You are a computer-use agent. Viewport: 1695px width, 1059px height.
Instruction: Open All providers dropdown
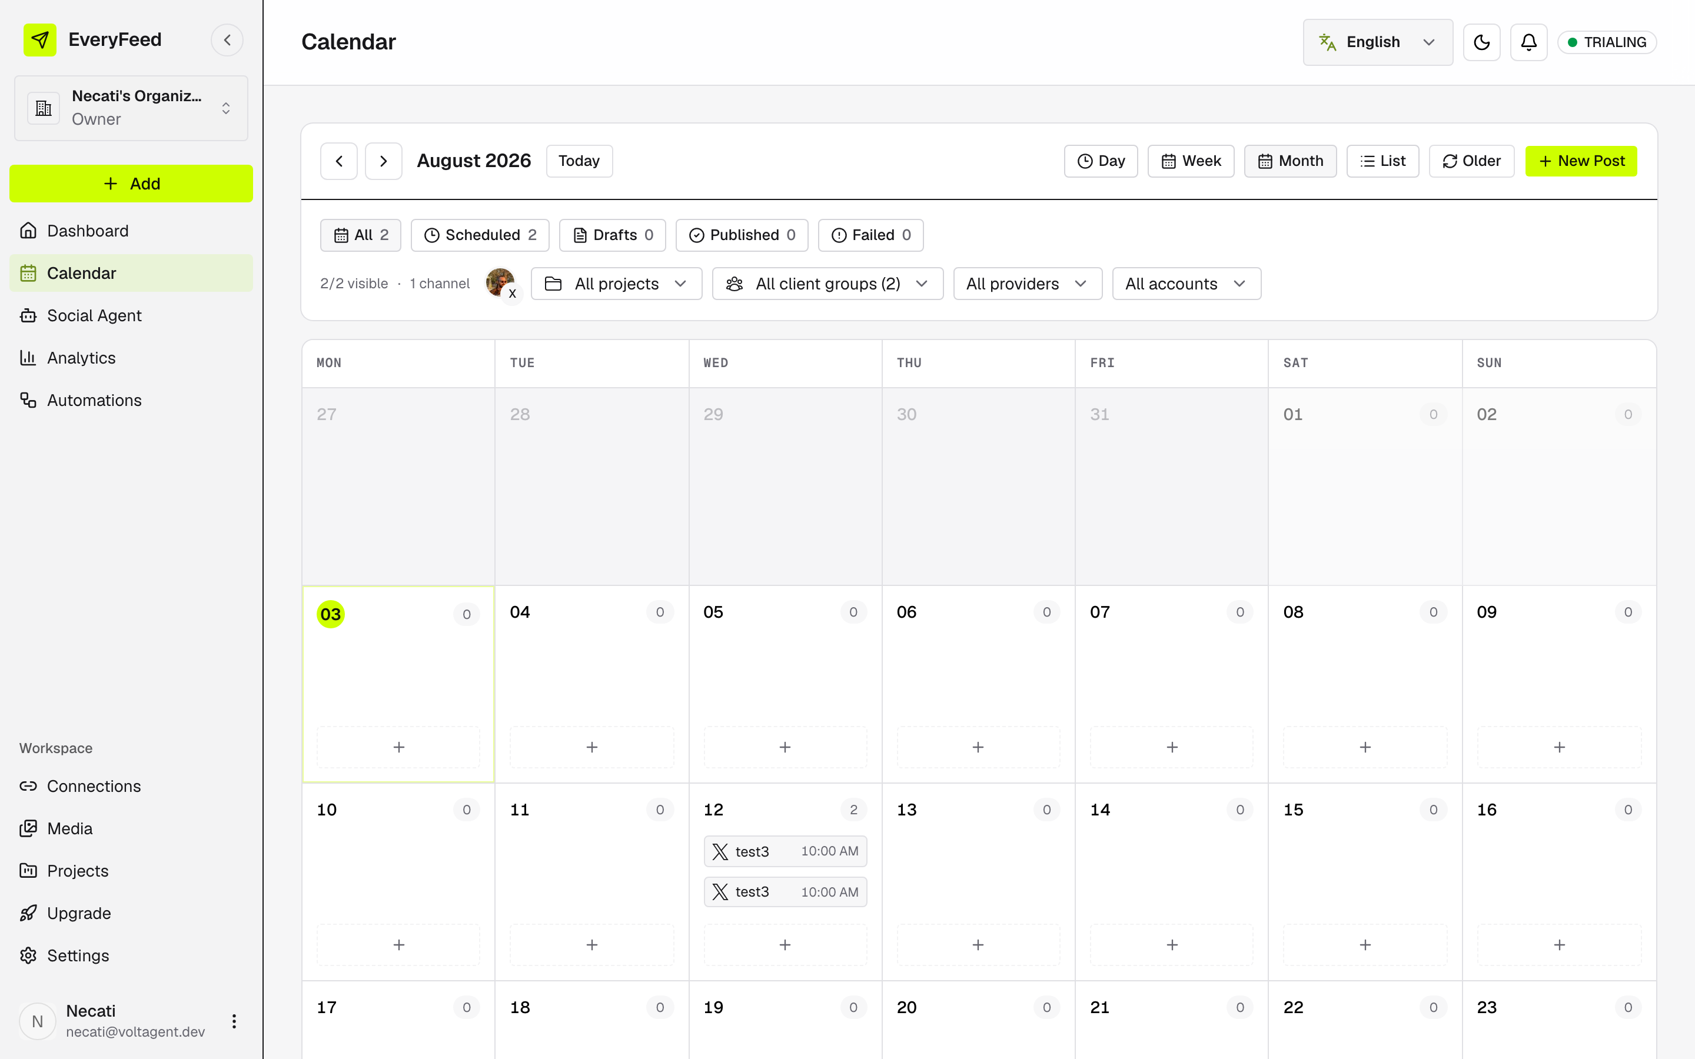click(x=1028, y=284)
